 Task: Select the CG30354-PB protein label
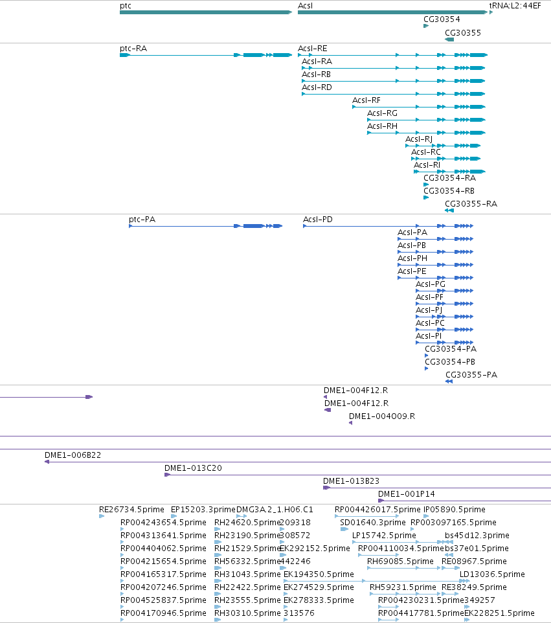click(450, 361)
